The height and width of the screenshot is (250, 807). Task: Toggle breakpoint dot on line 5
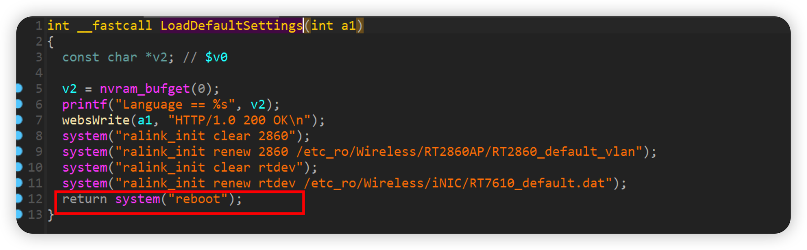click(x=19, y=88)
